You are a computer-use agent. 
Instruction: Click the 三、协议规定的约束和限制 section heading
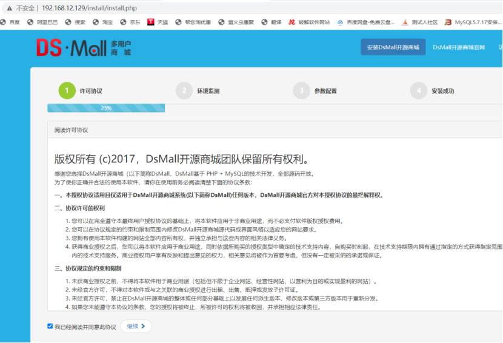pos(88,268)
